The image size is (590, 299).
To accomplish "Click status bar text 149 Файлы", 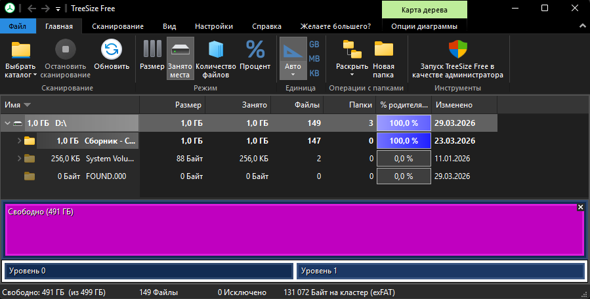I will click(158, 292).
